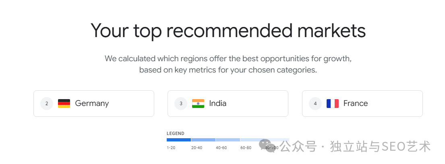
Task: Click the 60-80 legend color segment
Action: 253,140
